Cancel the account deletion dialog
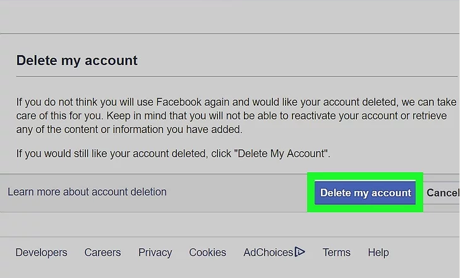 point(443,192)
